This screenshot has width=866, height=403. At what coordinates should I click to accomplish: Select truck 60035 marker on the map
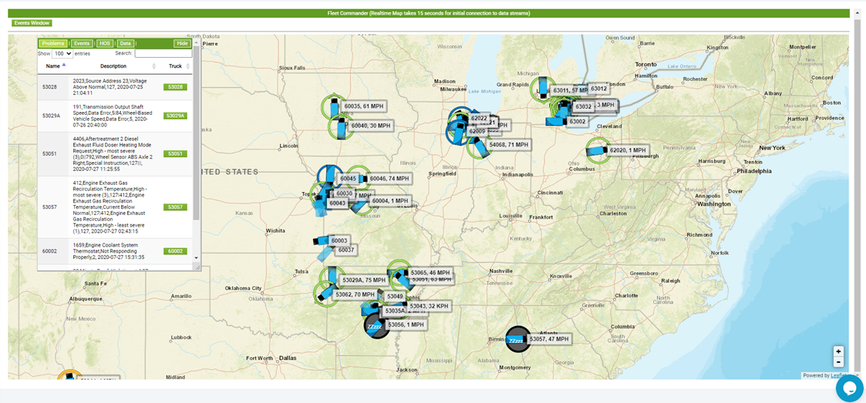tap(334, 107)
